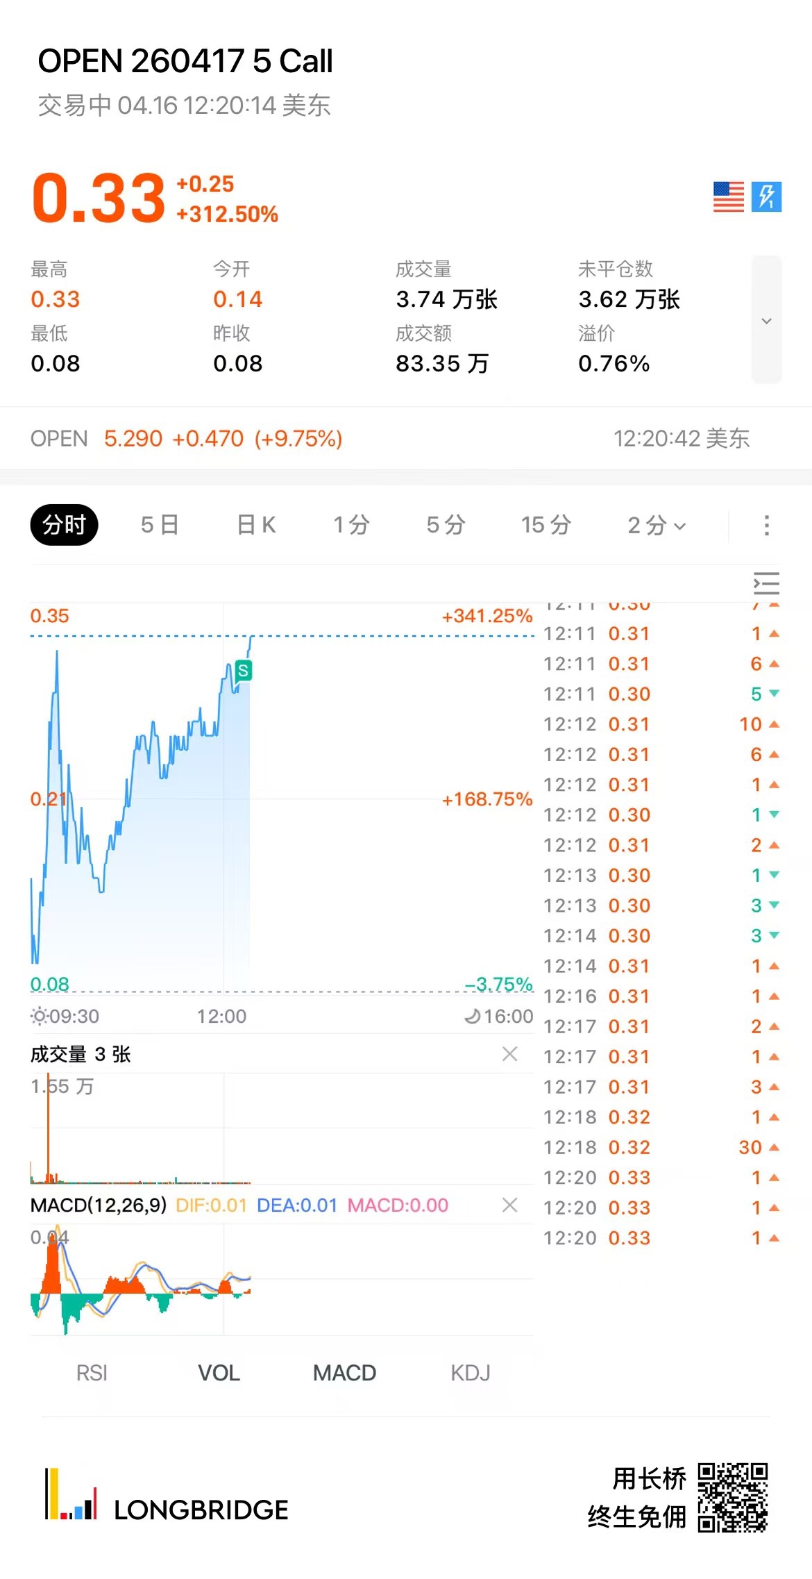Close the MACD indicator panel
Screen dimensions: 812x1579
[509, 1205]
